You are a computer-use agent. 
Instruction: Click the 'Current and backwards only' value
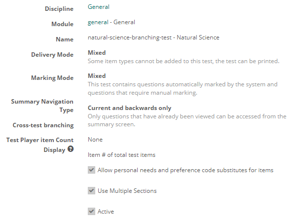129,108
